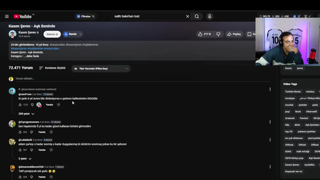320x180 pixels.
Task: Like the @can31exe pinned comment
Action: coord(20,105)
